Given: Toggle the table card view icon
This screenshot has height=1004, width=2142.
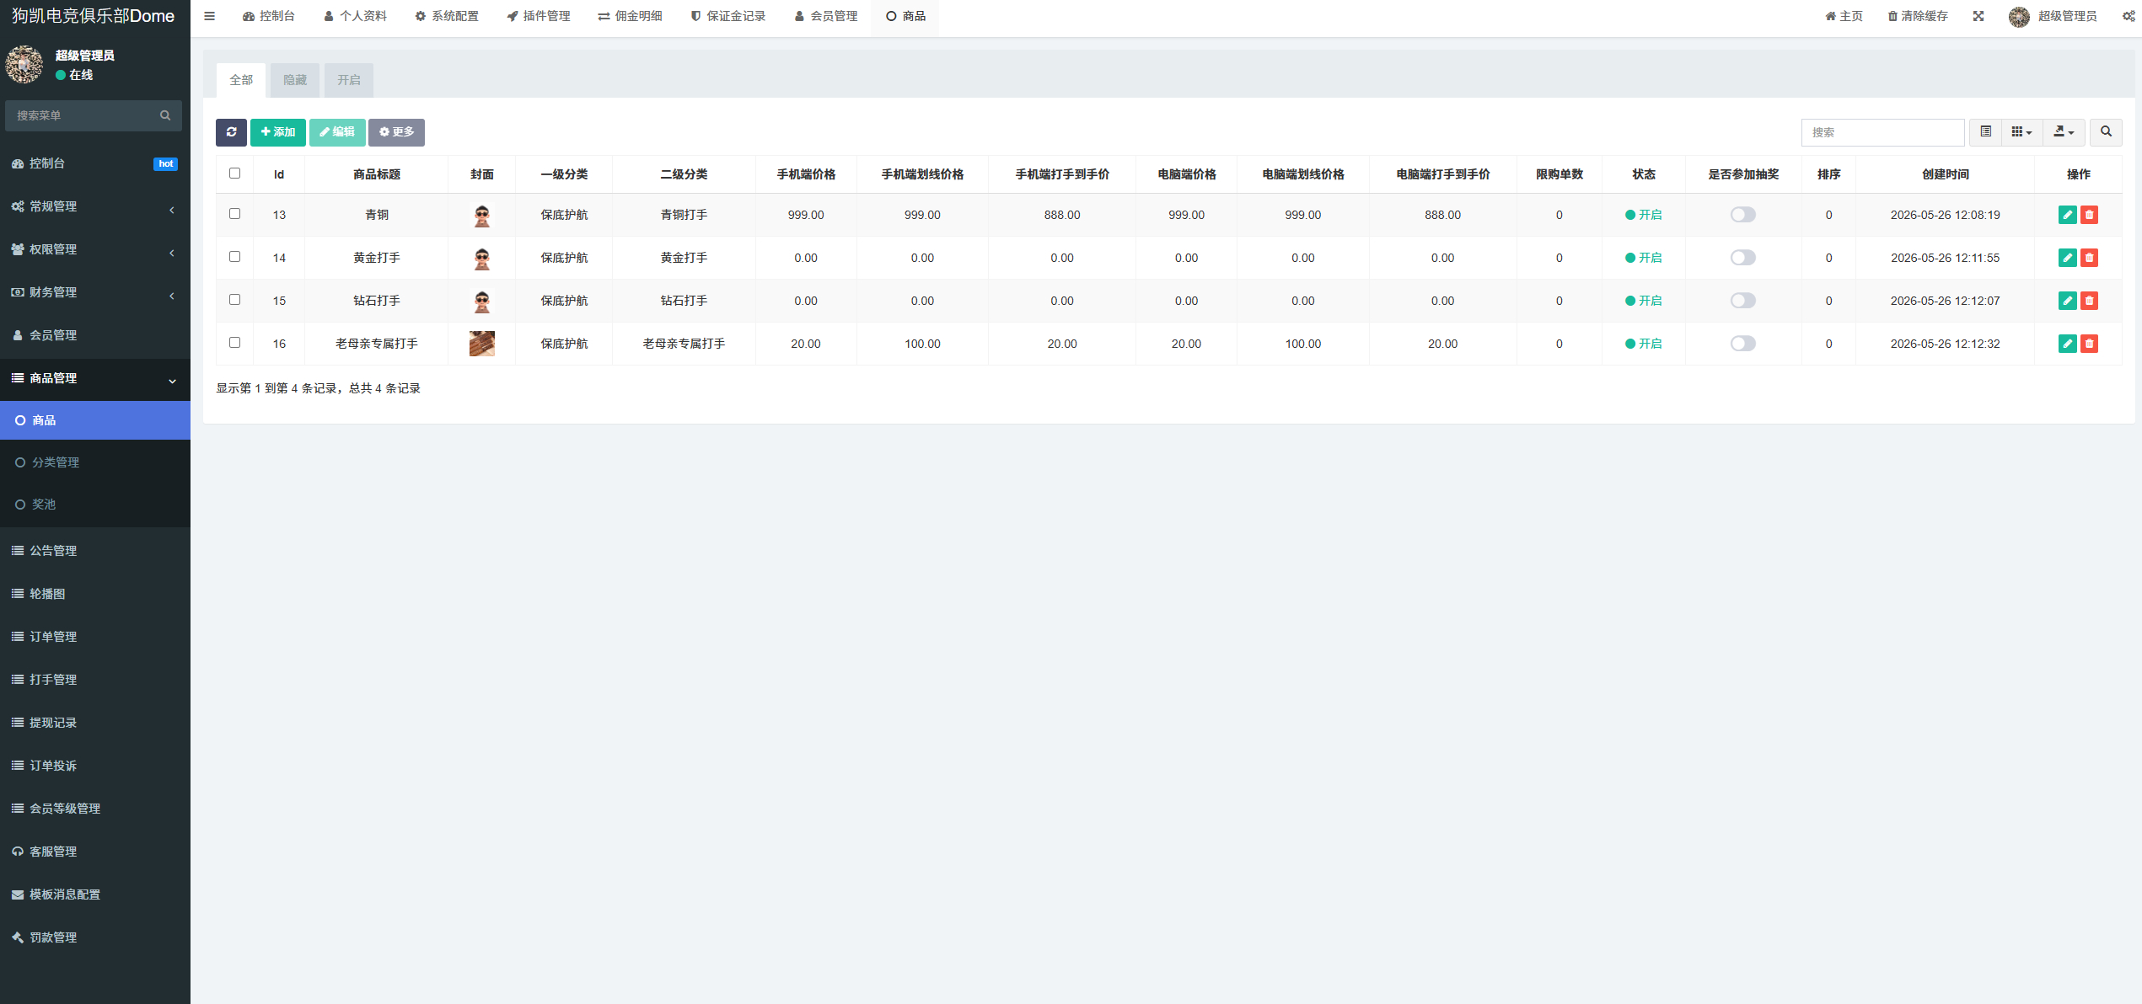Looking at the screenshot, I should coord(1985,132).
